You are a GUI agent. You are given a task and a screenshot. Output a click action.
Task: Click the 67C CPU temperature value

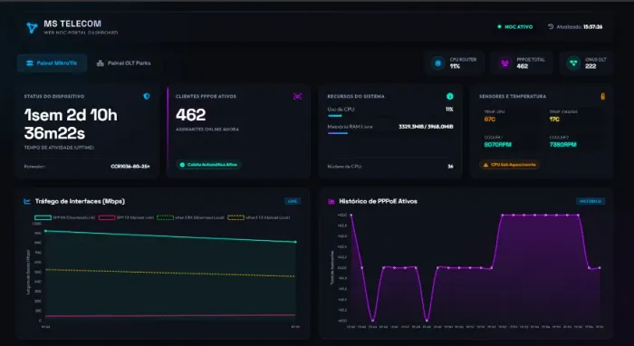(490, 120)
